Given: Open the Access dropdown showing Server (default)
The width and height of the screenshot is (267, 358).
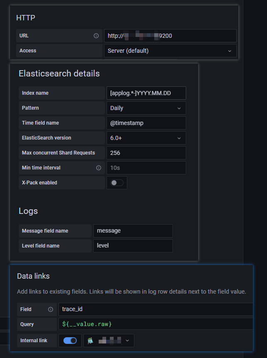Looking at the screenshot, I should pos(170,50).
